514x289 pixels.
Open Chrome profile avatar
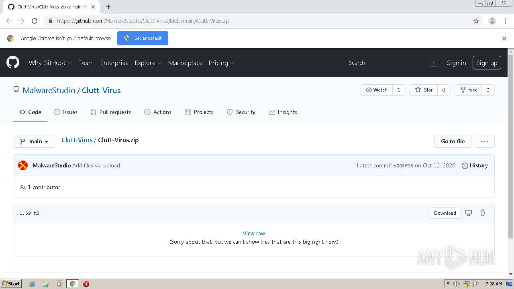tap(492, 21)
